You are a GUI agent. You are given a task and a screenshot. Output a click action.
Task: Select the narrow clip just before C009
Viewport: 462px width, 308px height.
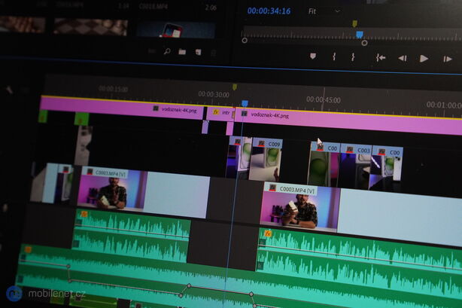pyautogui.click(x=239, y=157)
